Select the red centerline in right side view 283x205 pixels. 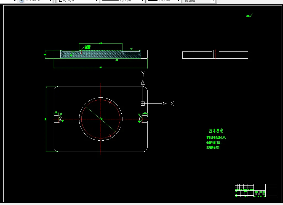pos(215,54)
